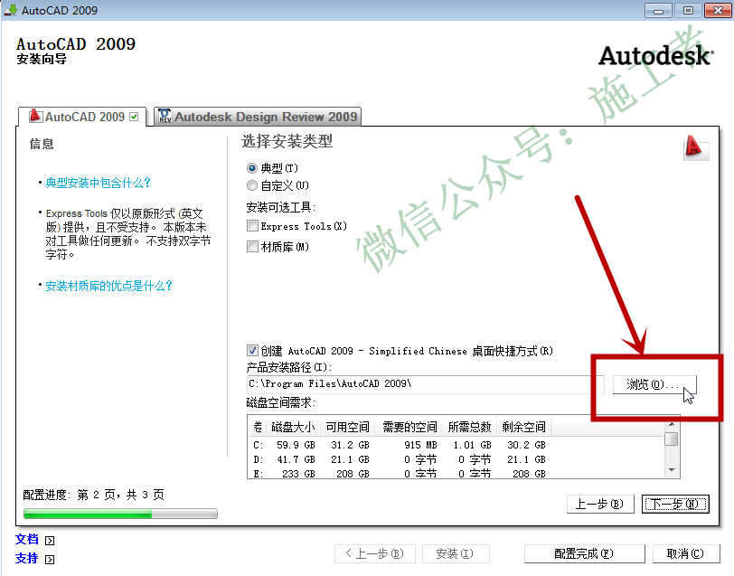Click the arrow icon next to 文档
The width and height of the screenshot is (734, 576).
(x=50, y=541)
